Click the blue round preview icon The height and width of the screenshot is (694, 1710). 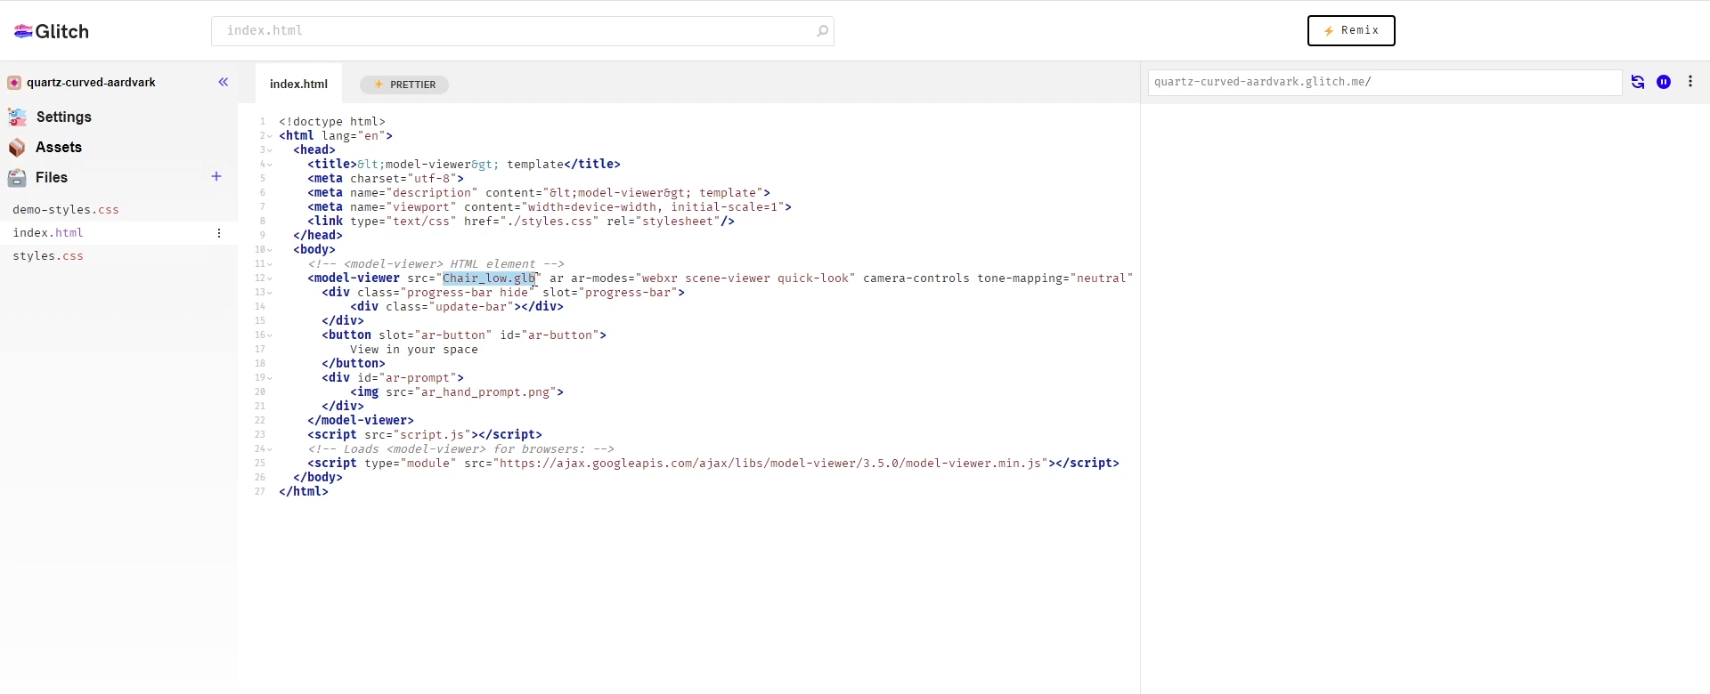[1664, 82]
